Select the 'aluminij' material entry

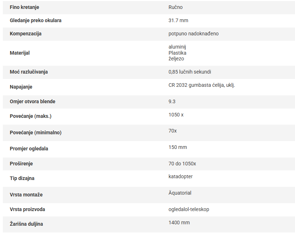click(x=177, y=47)
